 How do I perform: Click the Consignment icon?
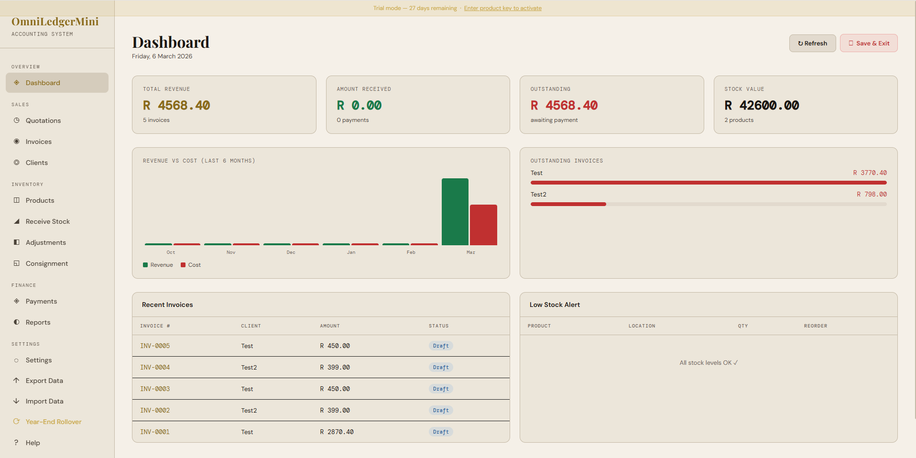click(x=17, y=263)
